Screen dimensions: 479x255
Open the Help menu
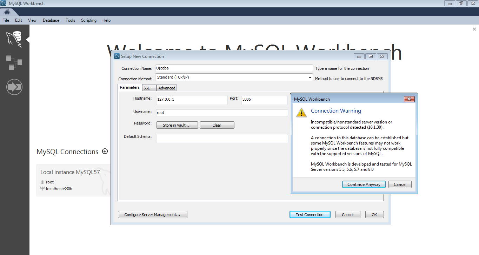pos(107,20)
